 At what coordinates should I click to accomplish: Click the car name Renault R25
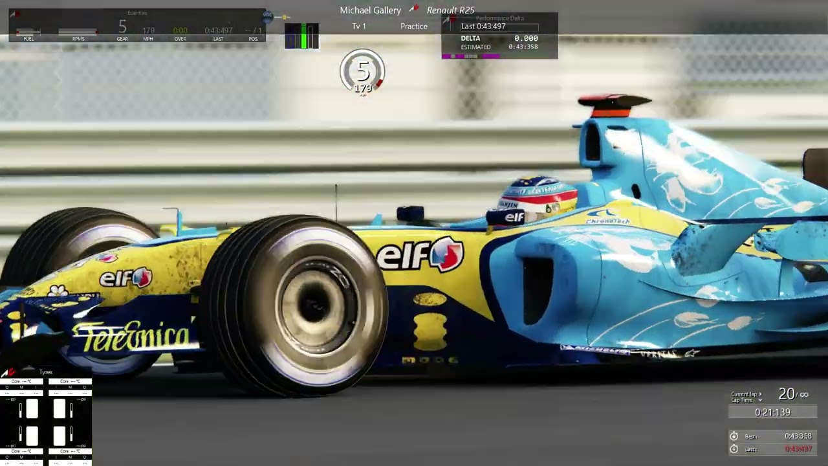point(451,10)
